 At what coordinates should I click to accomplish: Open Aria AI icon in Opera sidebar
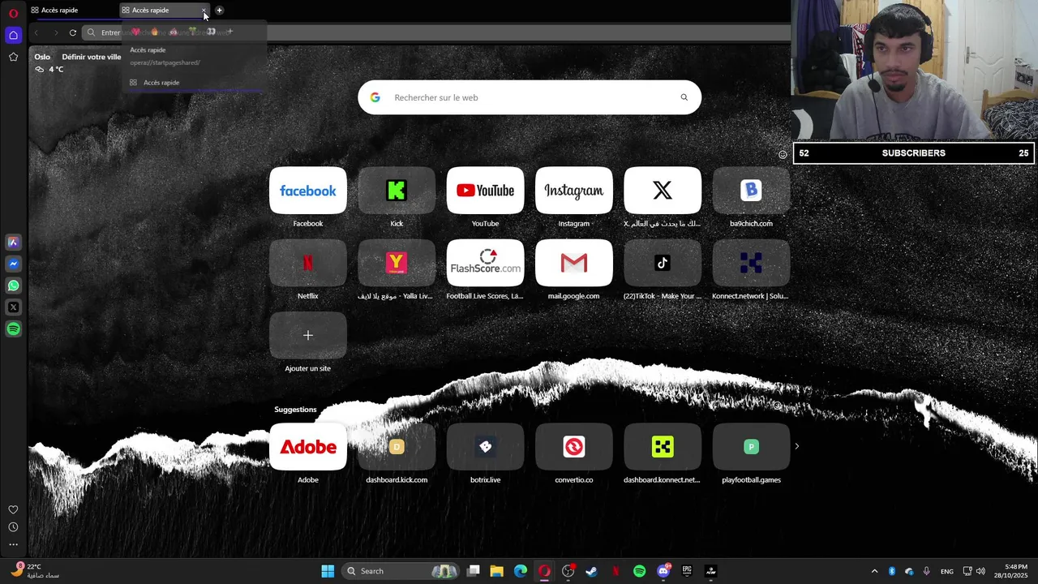pos(13,242)
